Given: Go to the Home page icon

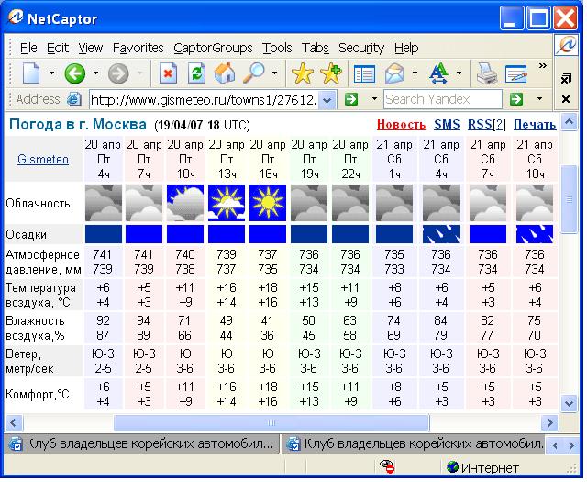Looking at the screenshot, I should pos(224,73).
